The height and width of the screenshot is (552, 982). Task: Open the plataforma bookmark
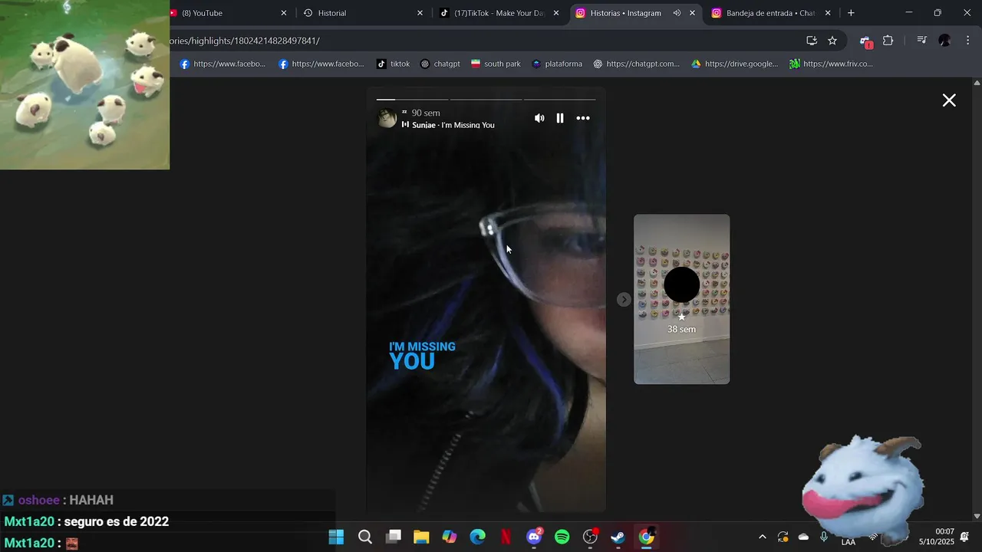click(x=557, y=64)
